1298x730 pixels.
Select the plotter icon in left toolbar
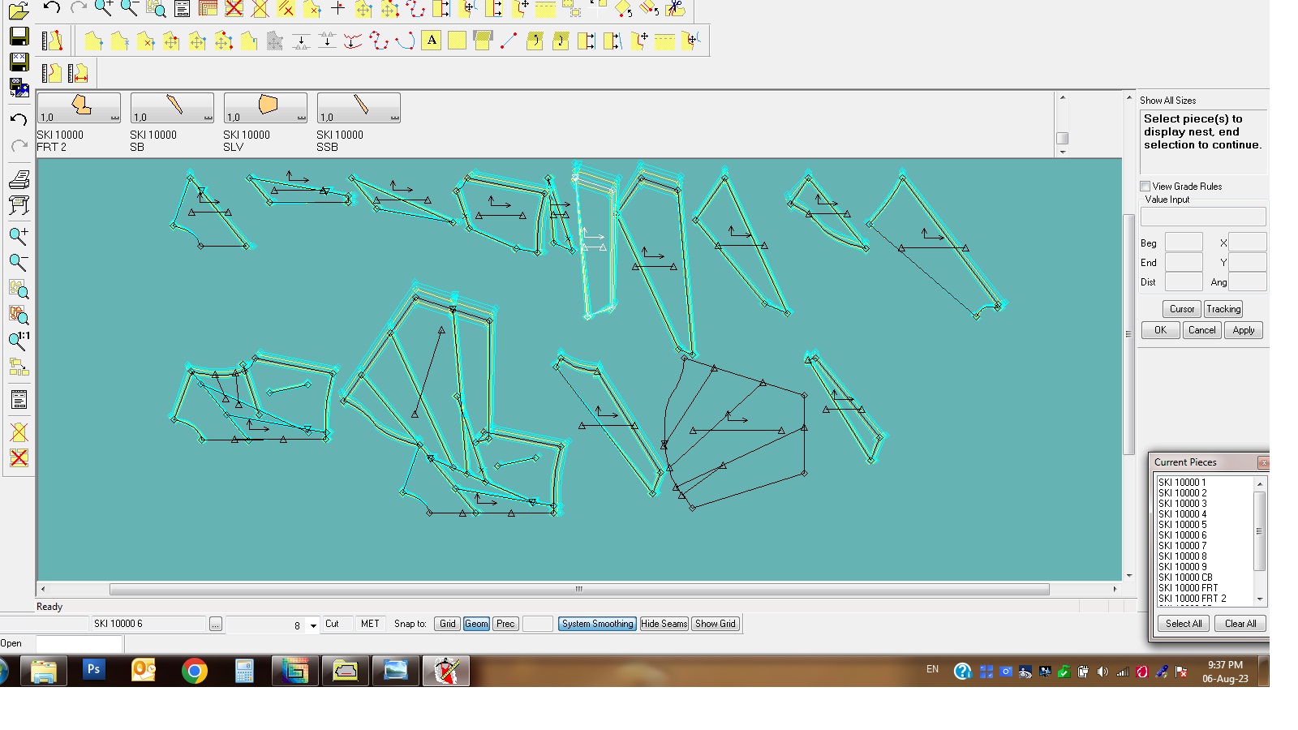pos(19,205)
